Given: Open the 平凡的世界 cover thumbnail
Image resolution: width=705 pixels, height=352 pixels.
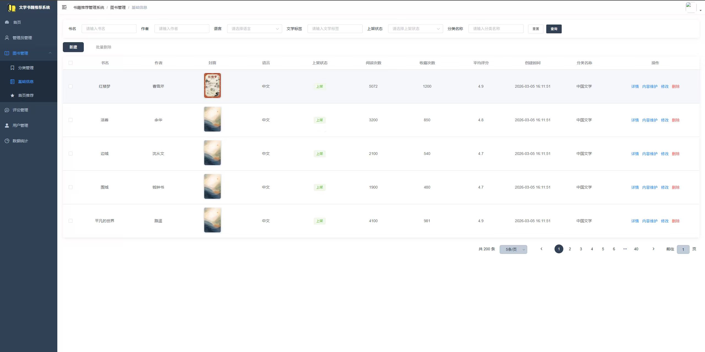Looking at the screenshot, I should (x=212, y=220).
